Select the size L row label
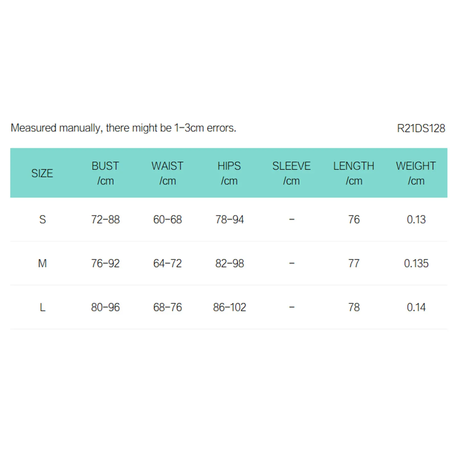456x456 pixels. click(x=42, y=307)
